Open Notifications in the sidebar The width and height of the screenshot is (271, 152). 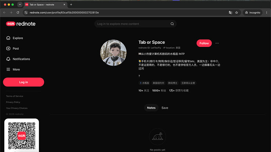pyautogui.click(x=18, y=59)
